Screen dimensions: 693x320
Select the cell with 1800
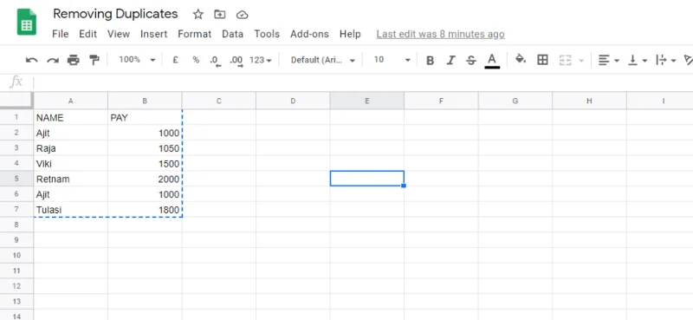click(x=145, y=209)
